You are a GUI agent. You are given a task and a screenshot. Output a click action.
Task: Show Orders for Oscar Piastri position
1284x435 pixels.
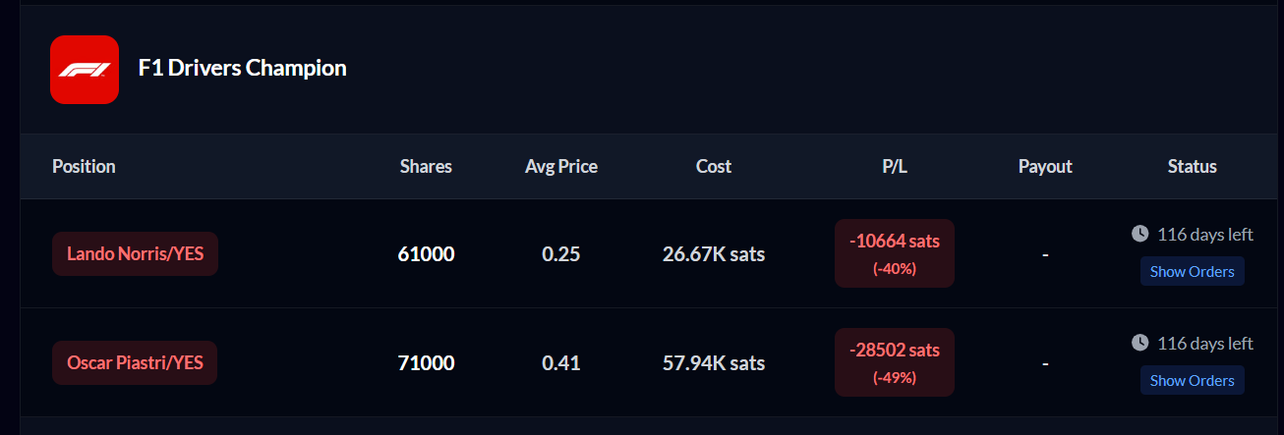point(1192,380)
